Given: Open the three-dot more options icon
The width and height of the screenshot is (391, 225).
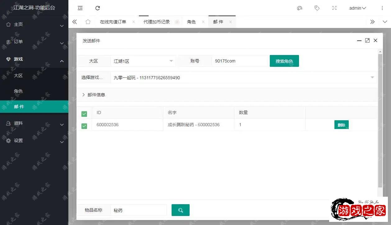Looking at the screenshot, I should (382, 8).
